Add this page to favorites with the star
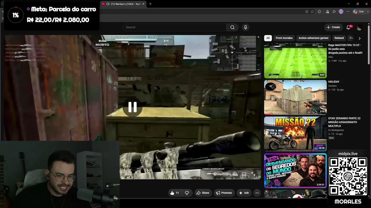 pos(312,12)
